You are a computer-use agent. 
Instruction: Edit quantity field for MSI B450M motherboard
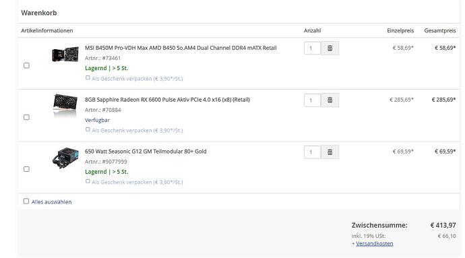tap(312, 48)
